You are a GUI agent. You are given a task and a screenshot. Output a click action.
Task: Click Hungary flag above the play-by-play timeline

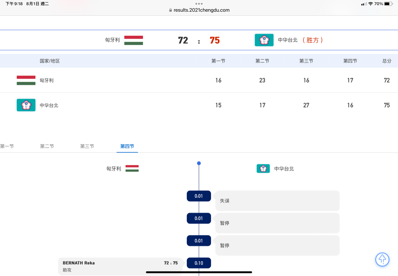click(132, 169)
